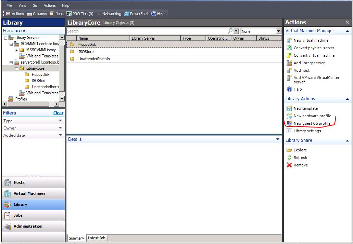Clear all filters with Clear link
Image resolution: width=353 pixels, height=244 pixels.
pos(58,113)
